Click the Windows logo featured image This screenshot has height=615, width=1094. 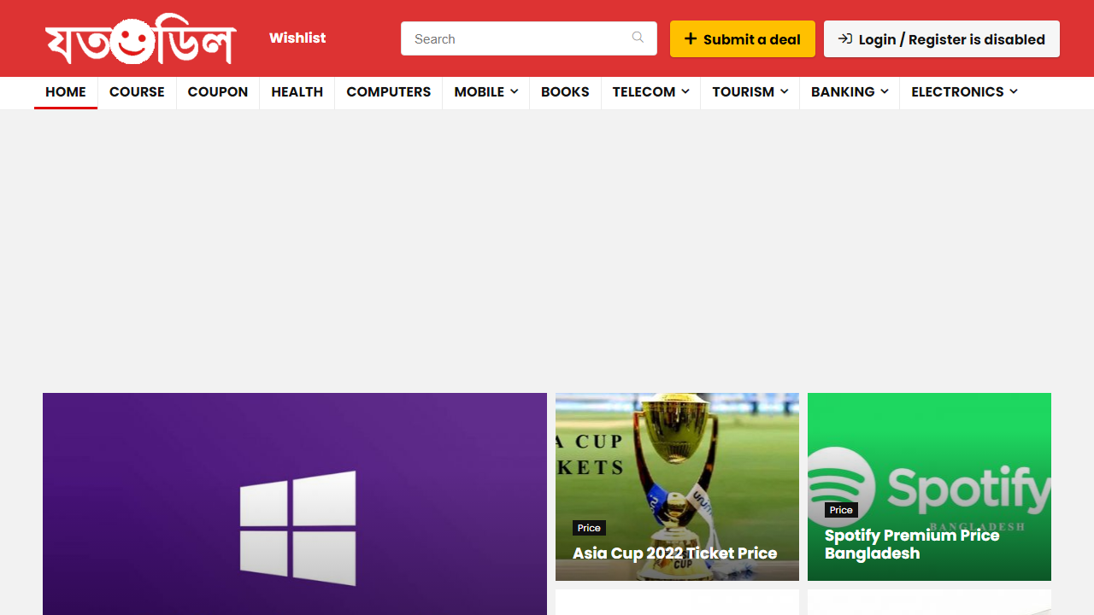(297, 527)
